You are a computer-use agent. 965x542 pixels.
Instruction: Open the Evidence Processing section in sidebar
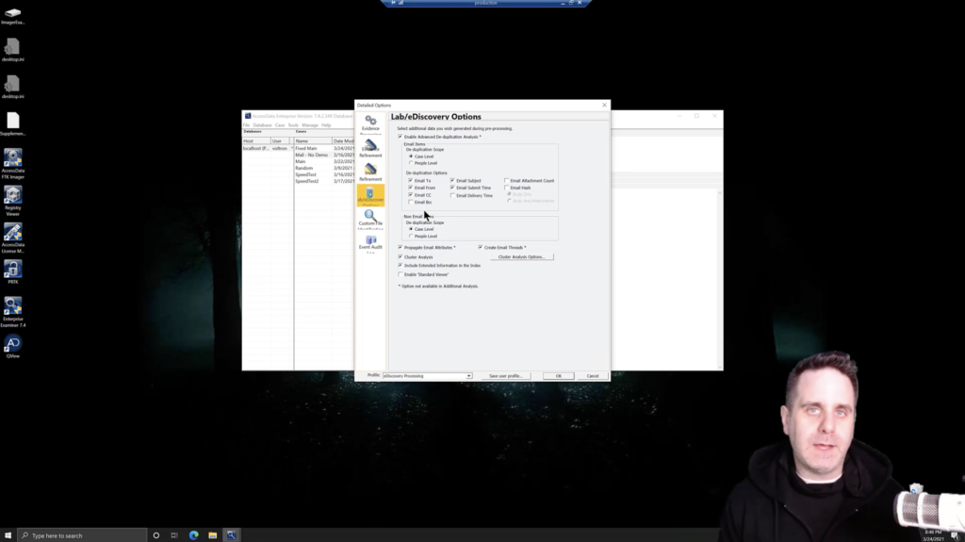click(x=370, y=124)
